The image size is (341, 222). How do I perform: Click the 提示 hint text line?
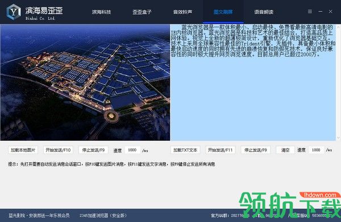111,164
